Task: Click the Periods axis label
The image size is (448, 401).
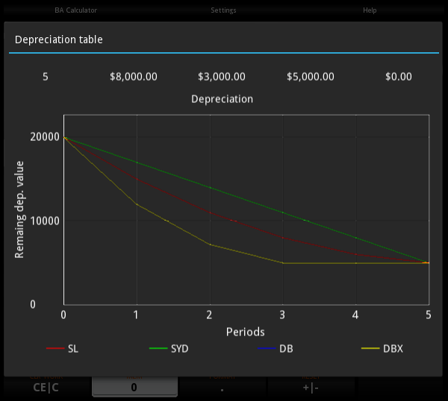Action: point(245,332)
